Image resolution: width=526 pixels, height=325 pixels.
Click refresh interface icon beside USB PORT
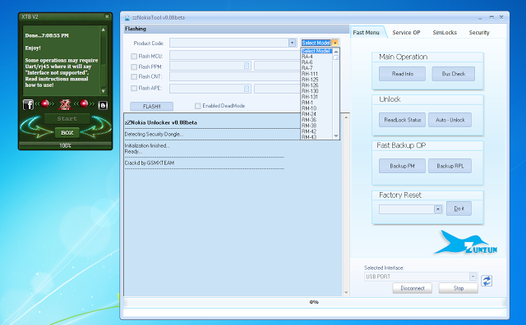[487, 281]
